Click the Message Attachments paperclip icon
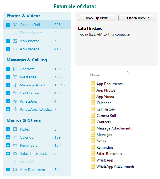The width and height of the screenshot is (160, 179). click(x=15, y=85)
